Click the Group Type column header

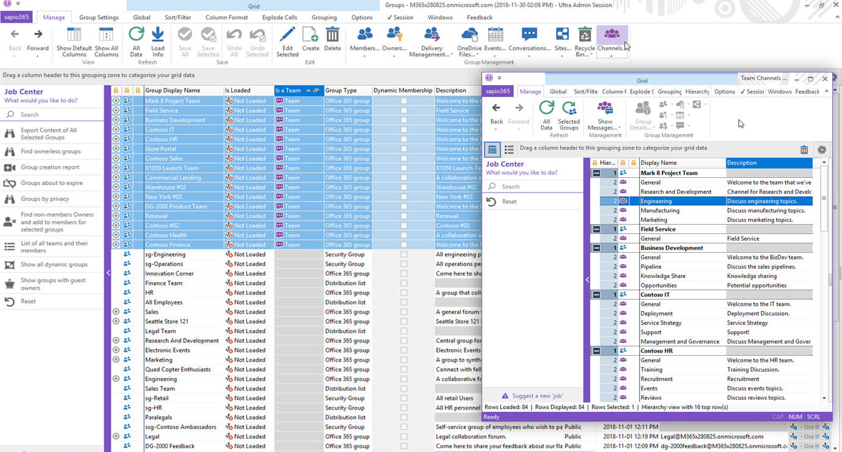coord(347,91)
